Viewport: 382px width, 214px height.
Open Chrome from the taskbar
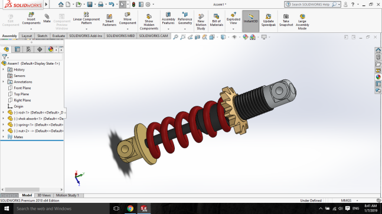coord(130,209)
